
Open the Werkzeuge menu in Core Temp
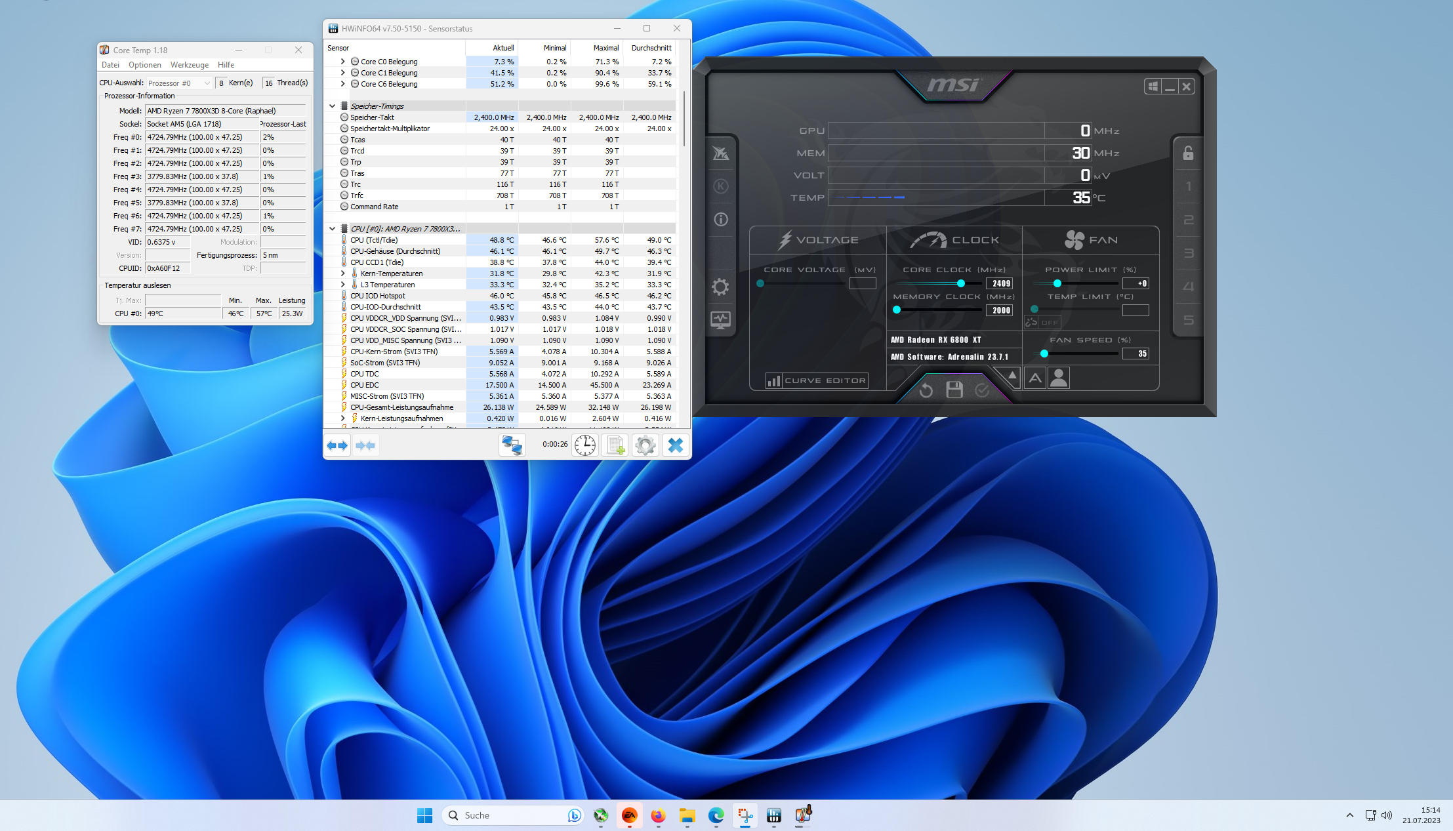[x=189, y=65]
